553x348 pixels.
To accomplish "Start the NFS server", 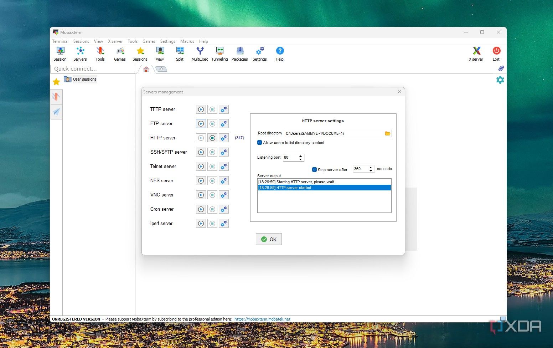I will [201, 181].
